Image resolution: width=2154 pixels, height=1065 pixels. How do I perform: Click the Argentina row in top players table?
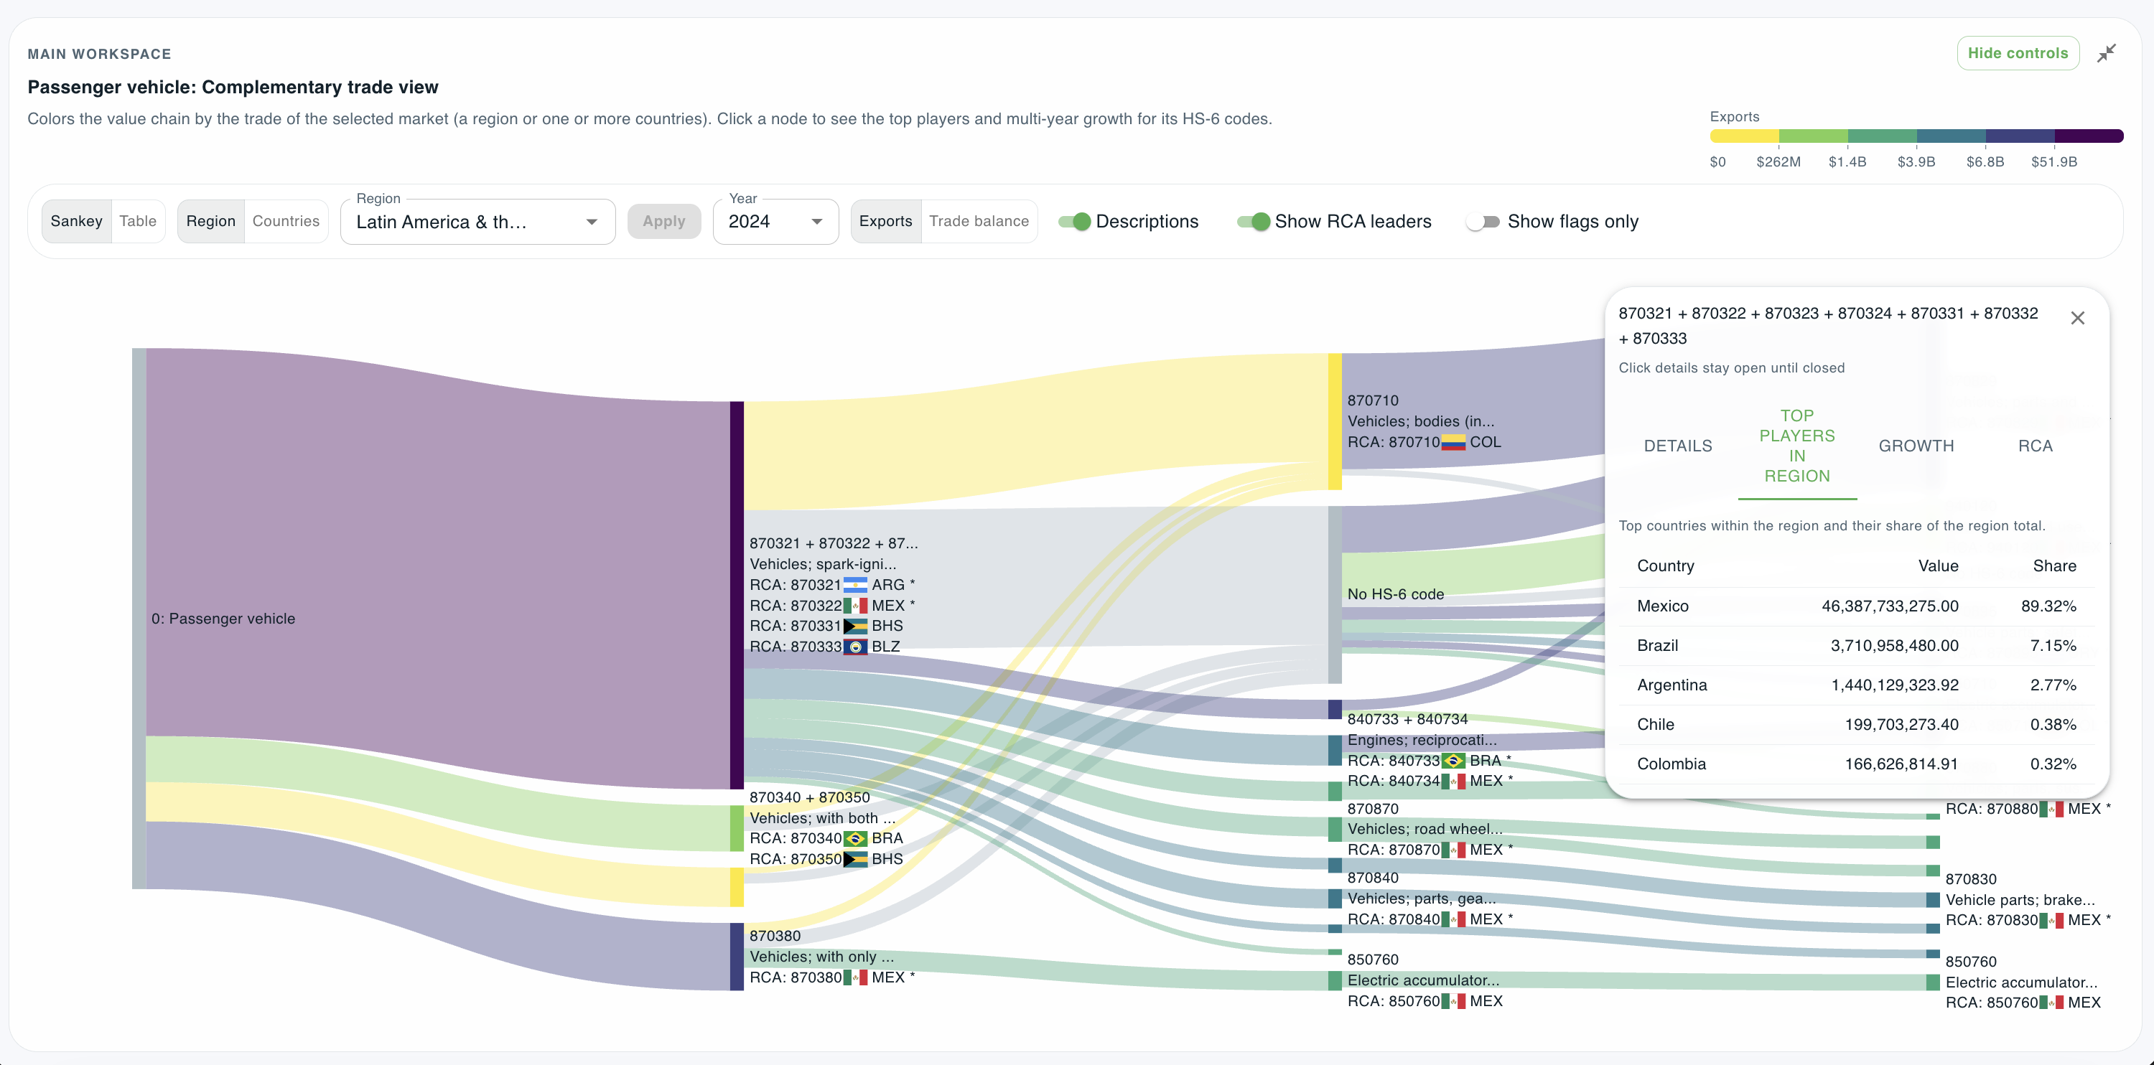tap(1856, 685)
